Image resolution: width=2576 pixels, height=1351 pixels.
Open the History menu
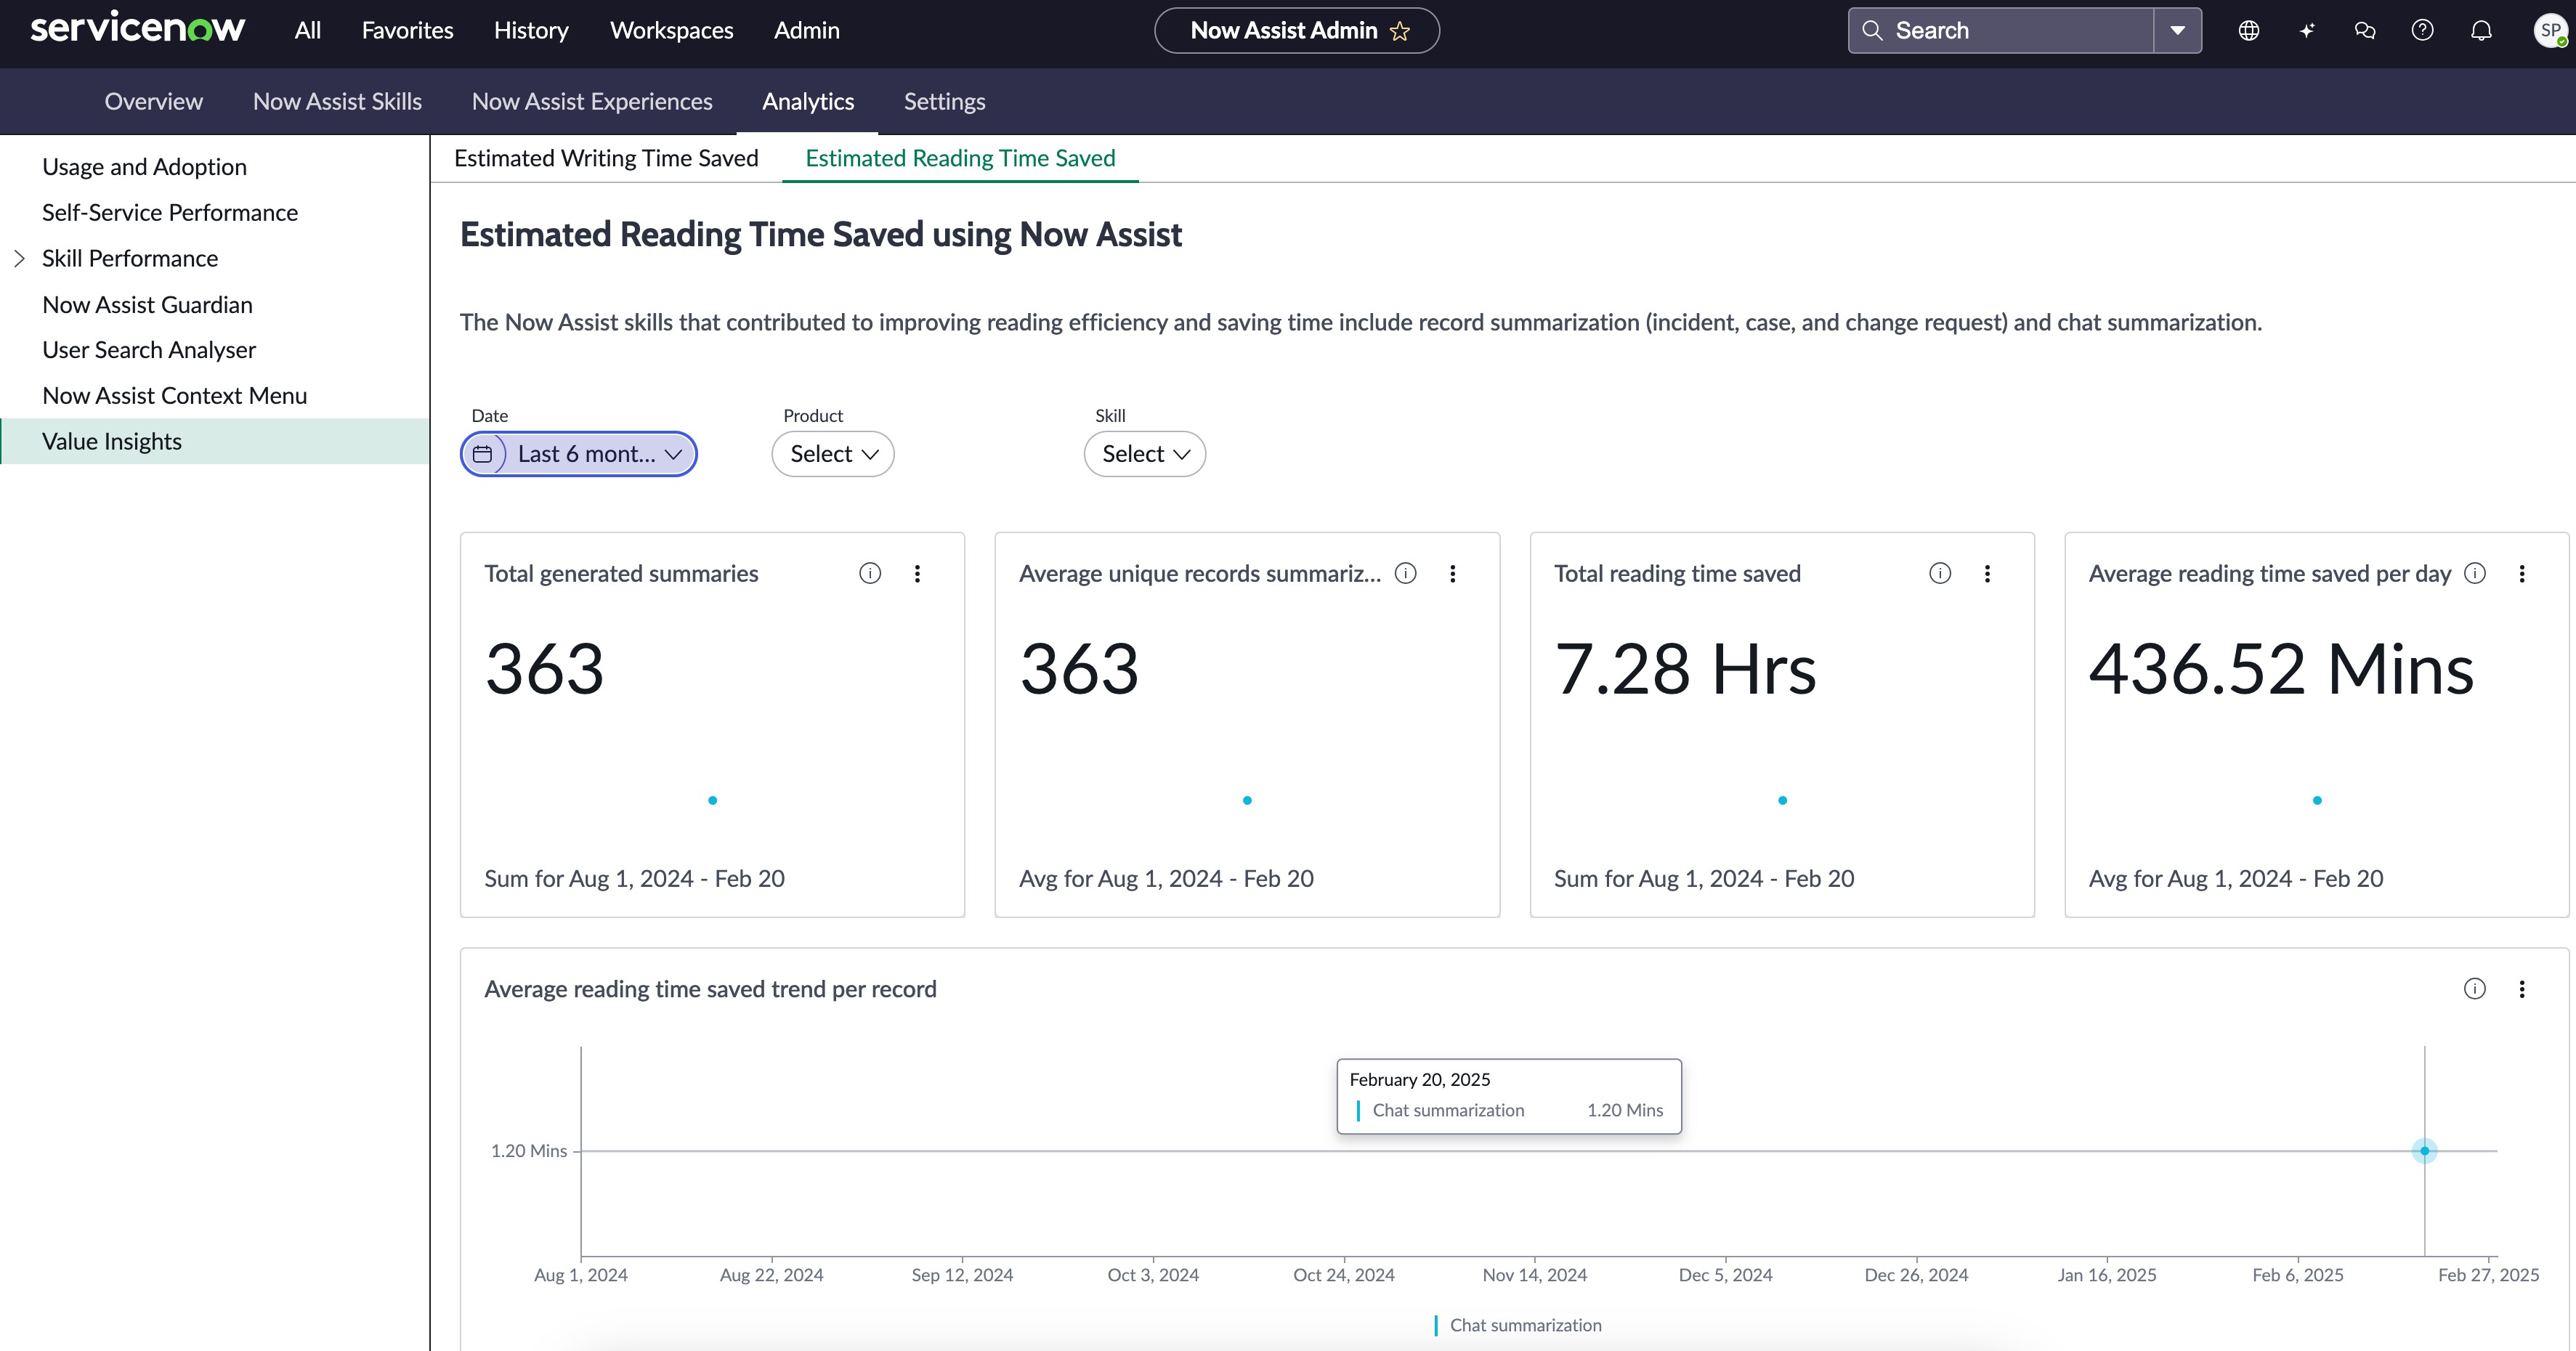(x=531, y=31)
